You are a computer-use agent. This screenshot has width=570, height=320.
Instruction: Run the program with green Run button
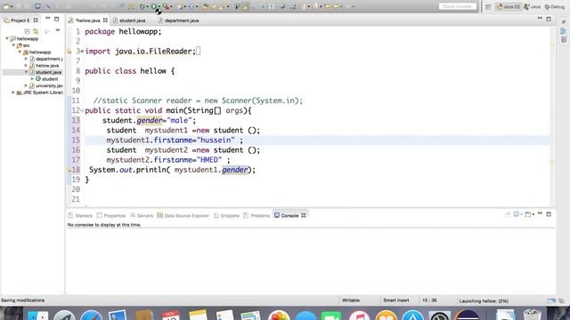pos(154,6)
